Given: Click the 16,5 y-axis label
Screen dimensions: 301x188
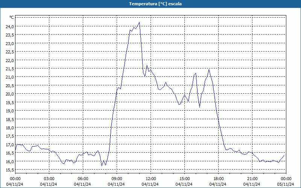Looking at the screenshot, I should pyautogui.click(x=10, y=153).
